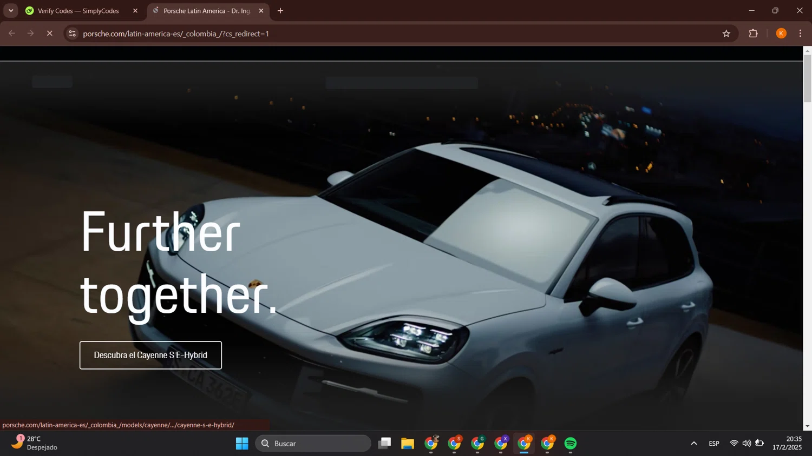Change the ESP keyboard language
Viewport: 812px width, 456px height.
click(x=714, y=444)
